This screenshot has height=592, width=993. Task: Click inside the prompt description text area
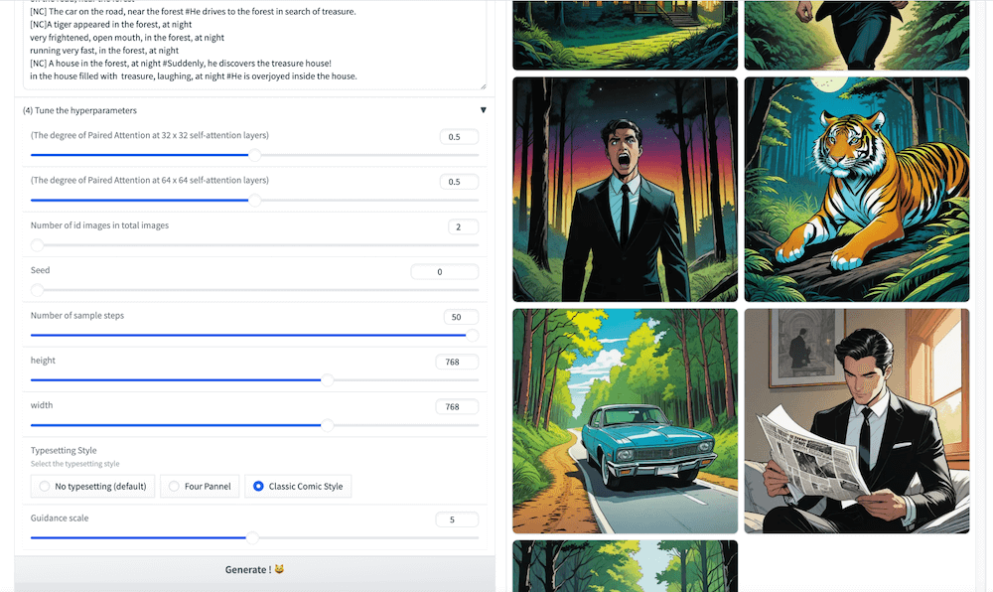pos(248,45)
